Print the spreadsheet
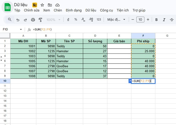The width and height of the screenshot is (176, 125). tap(33, 20)
